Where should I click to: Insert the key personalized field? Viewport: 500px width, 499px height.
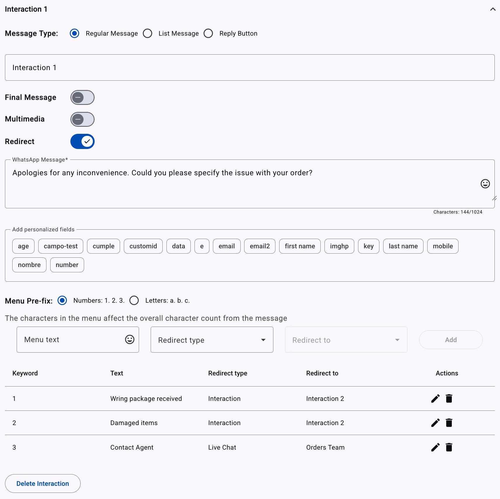tap(369, 246)
